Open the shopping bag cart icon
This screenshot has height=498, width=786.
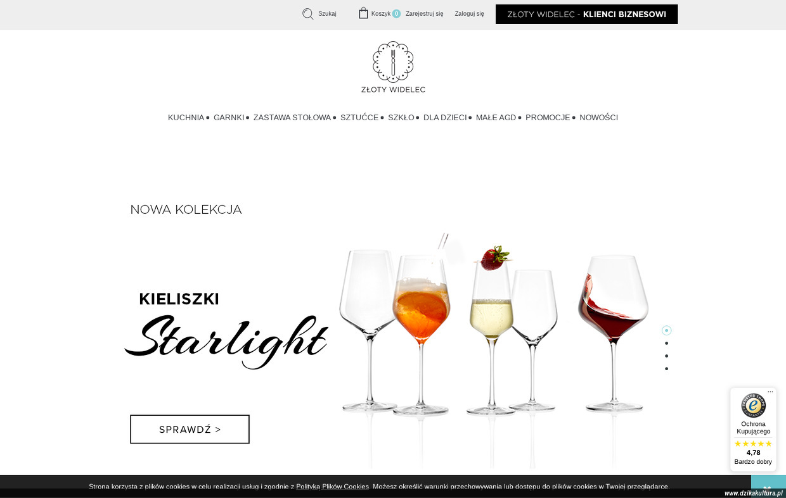coord(363,13)
